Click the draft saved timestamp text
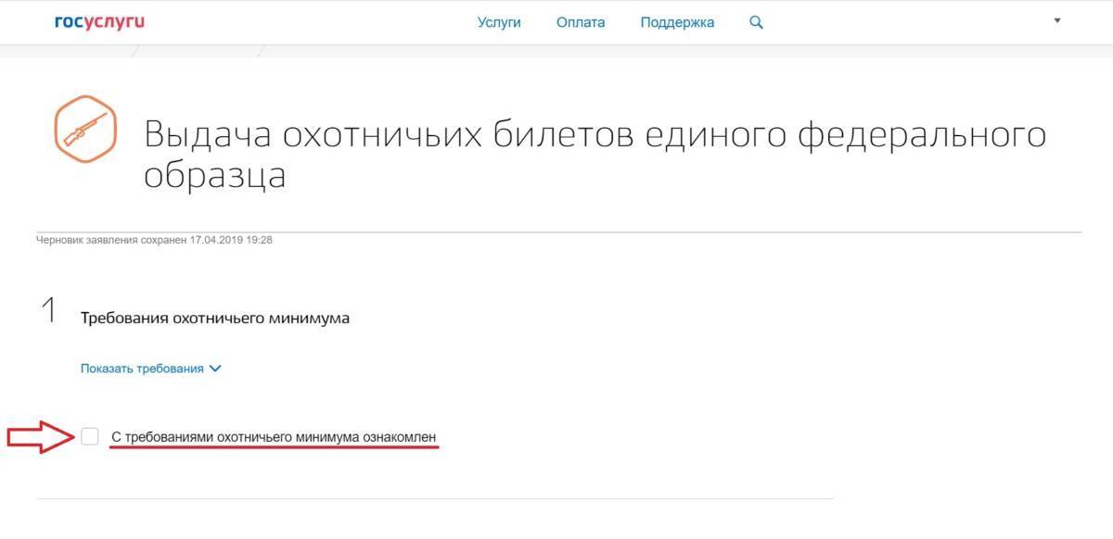 [154, 240]
